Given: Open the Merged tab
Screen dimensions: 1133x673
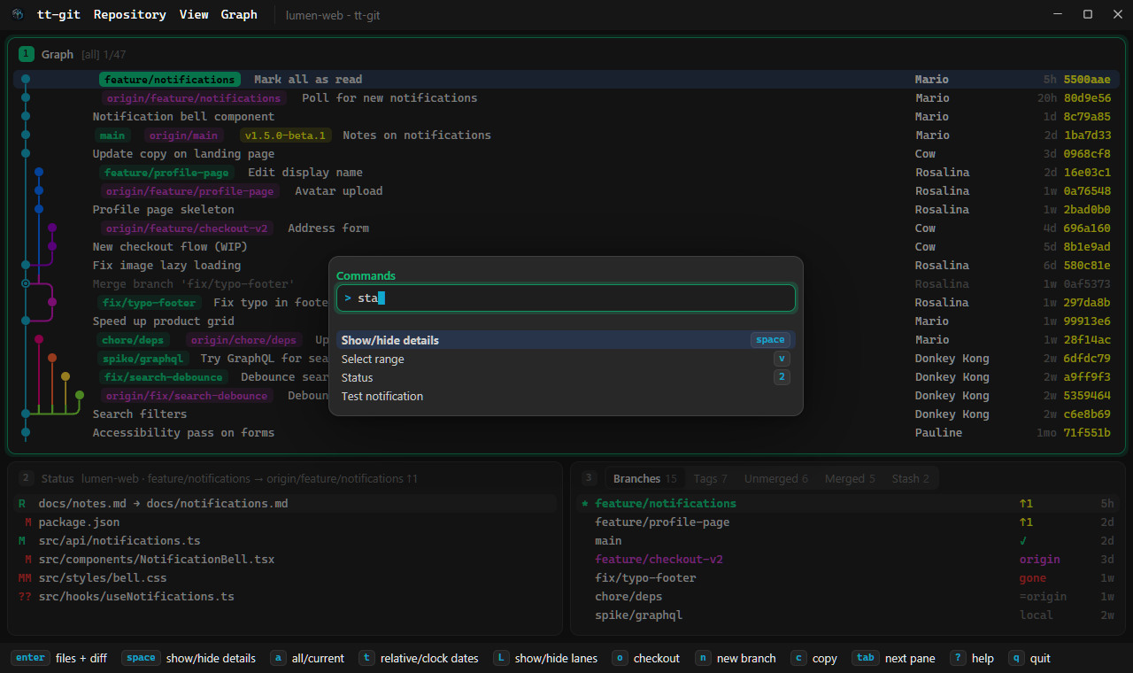Looking at the screenshot, I should pyautogui.click(x=850, y=478).
